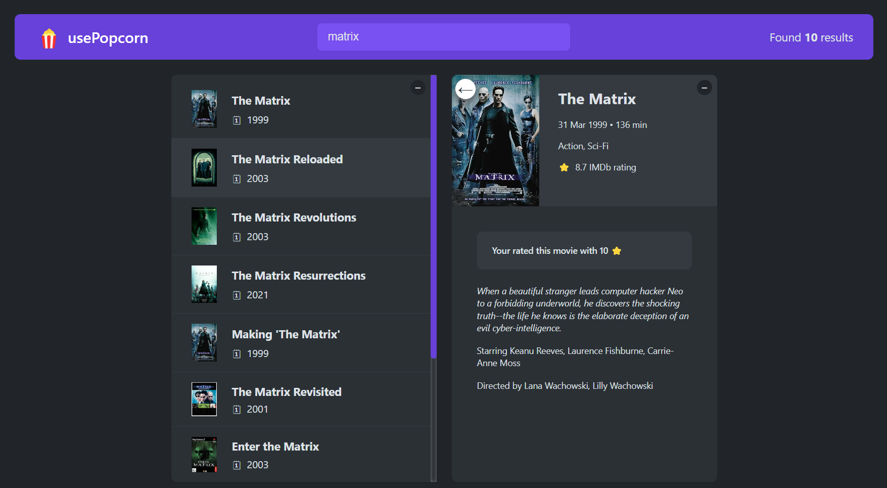Select Enter the Matrix result
Viewport: 887px width, 488px height.
tap(275, 447)
